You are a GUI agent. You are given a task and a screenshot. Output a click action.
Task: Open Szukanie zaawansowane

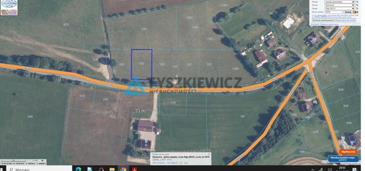point(322,20)
